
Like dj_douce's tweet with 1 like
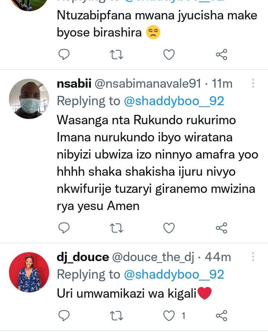pos(169,316)
